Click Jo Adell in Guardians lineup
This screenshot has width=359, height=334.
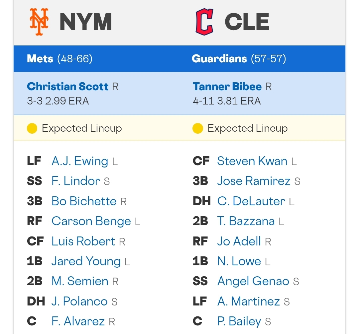[x=239, y=241]
